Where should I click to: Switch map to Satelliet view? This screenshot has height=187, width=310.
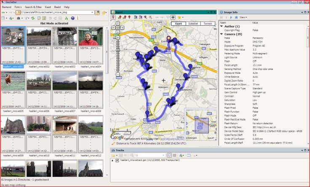coord(192,24)
